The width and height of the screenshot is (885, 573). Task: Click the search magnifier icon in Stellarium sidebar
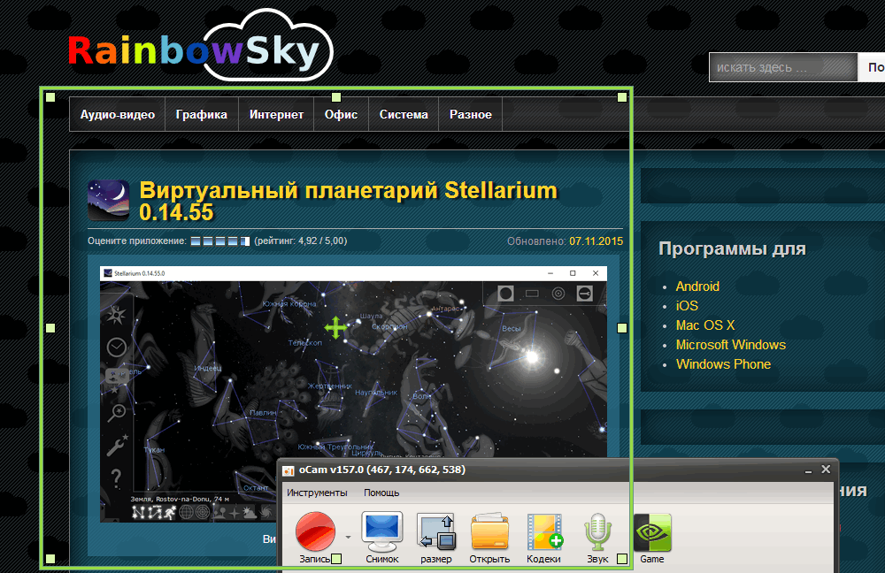click(117, 412)
